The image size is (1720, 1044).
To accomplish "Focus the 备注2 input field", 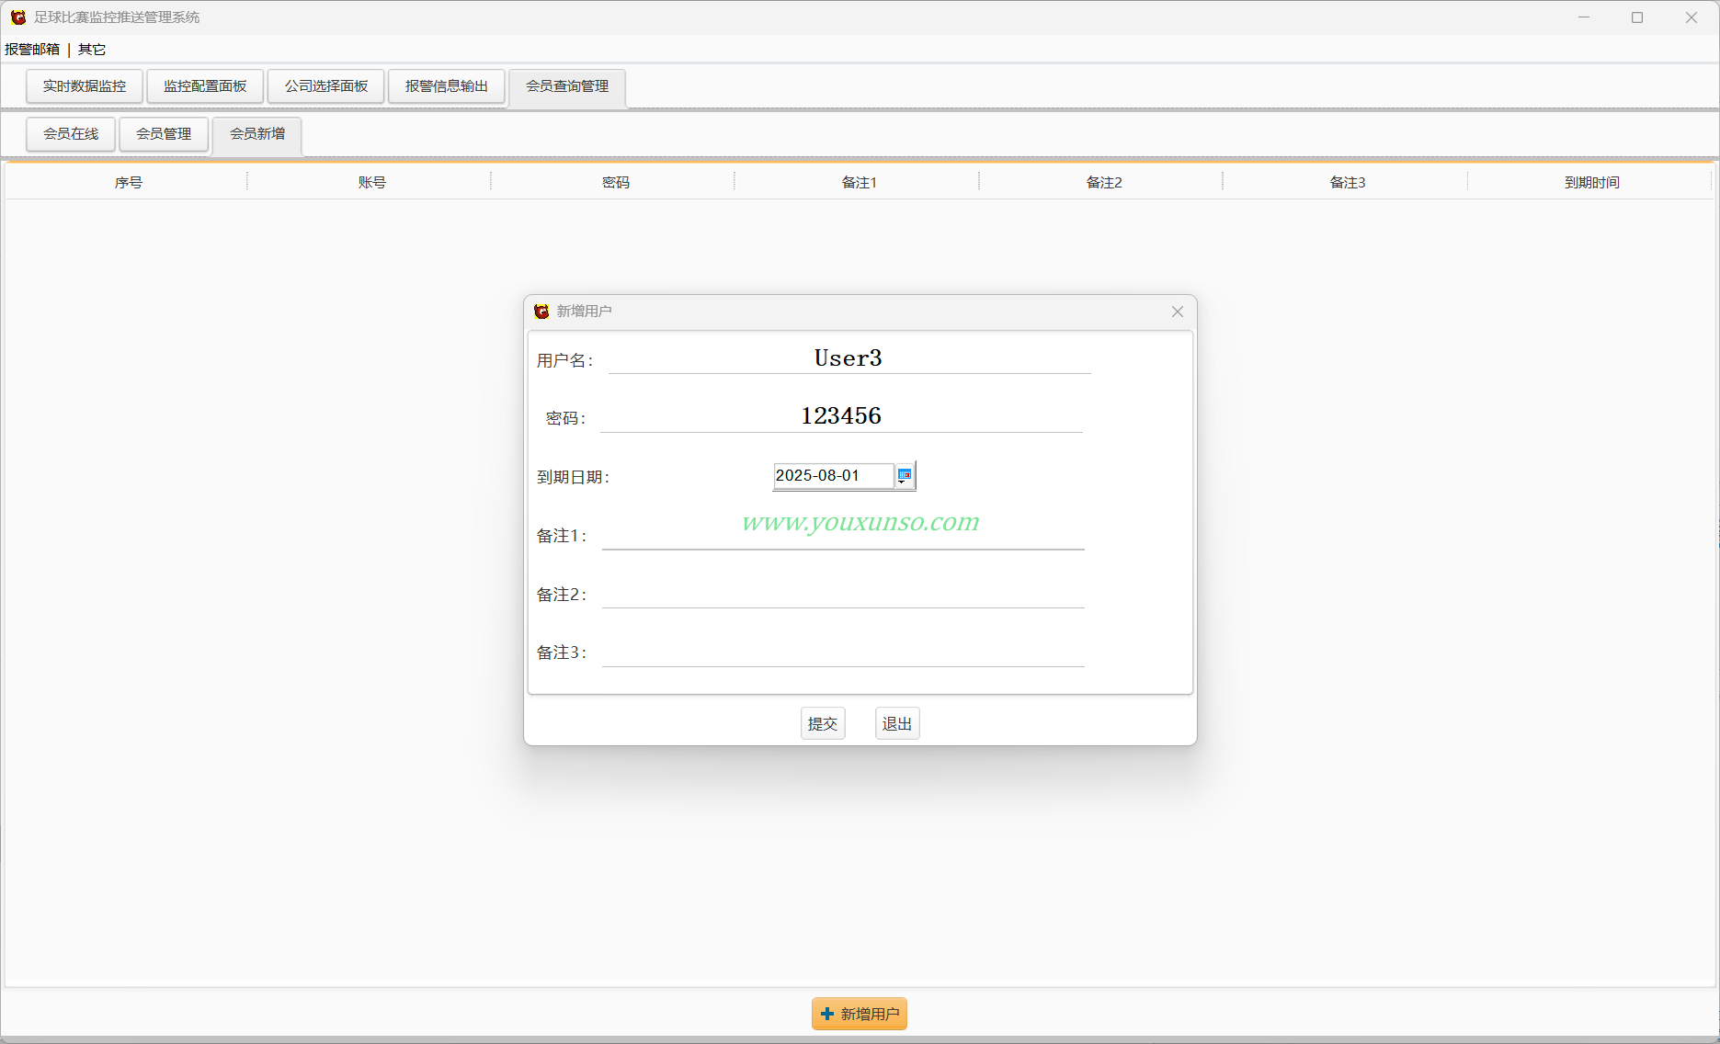I will [843, 593].
